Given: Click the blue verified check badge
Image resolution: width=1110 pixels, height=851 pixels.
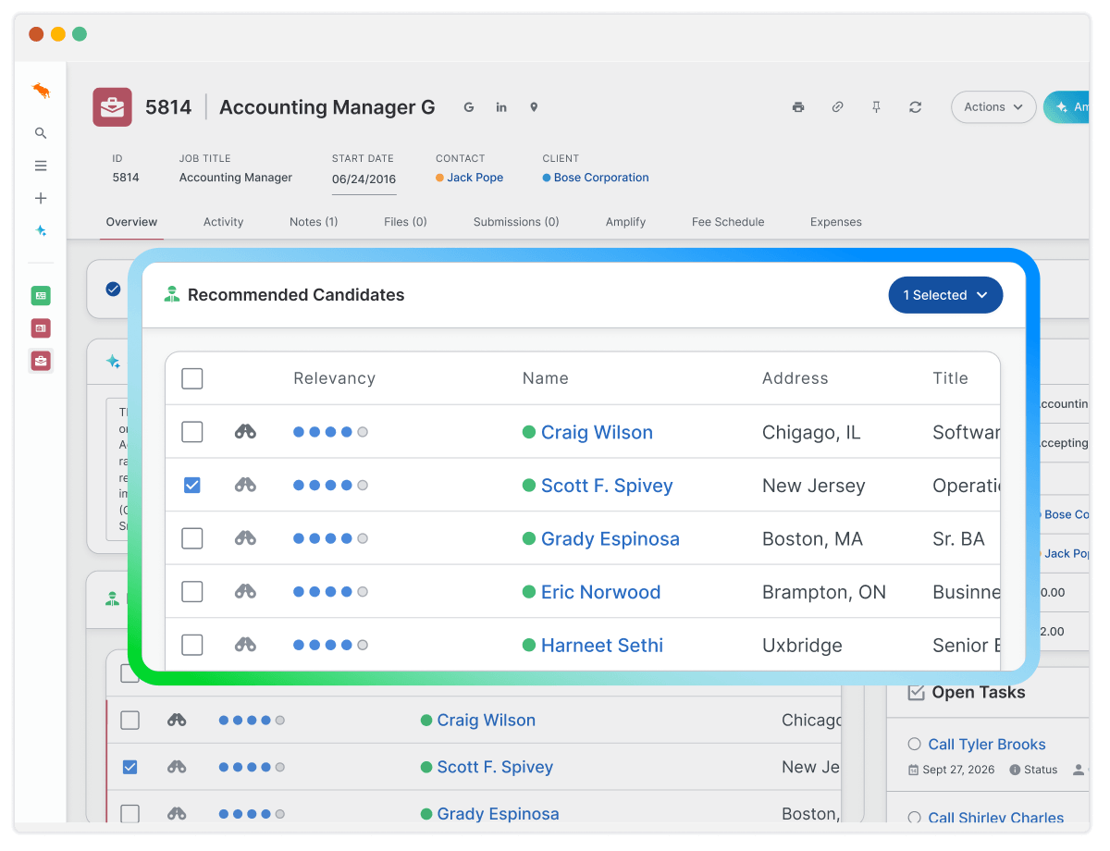Looking at the screenshot, I should (x=113, y=289).
